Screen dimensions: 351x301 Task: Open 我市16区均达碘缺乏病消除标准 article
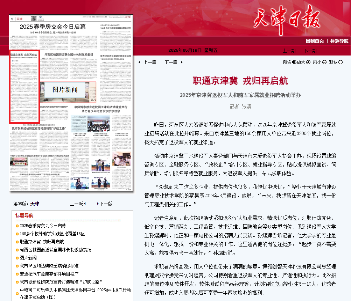point(49,266)
